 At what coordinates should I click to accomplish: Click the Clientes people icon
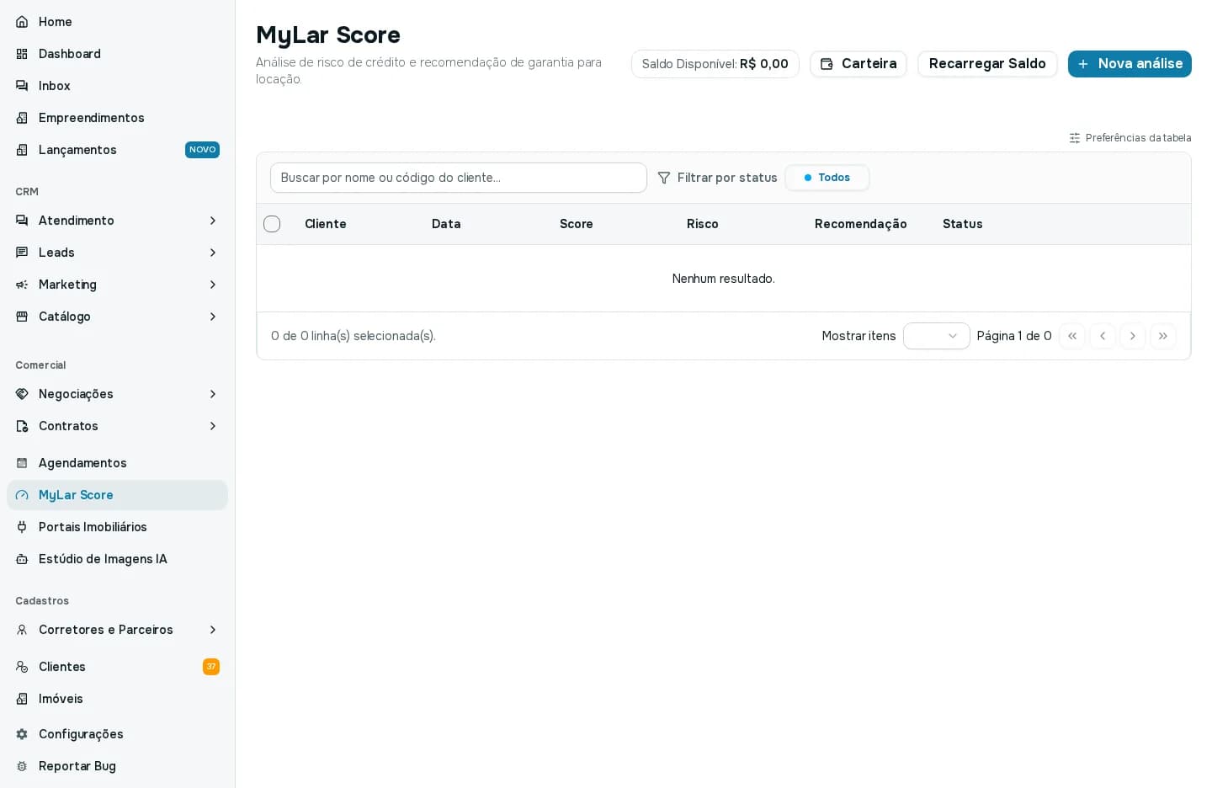[22, 667]
